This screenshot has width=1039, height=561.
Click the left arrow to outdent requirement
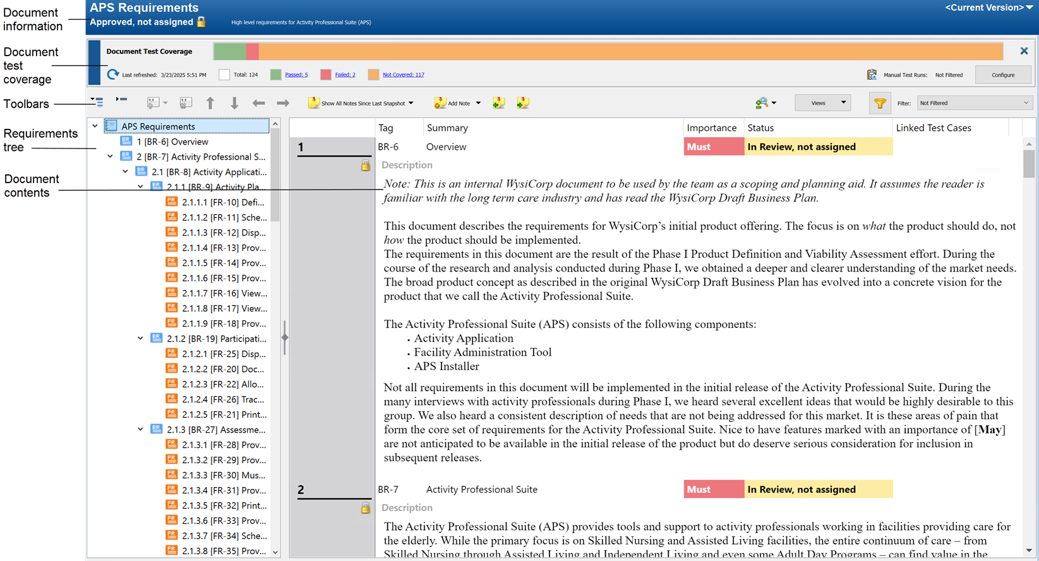coord(258,103)
